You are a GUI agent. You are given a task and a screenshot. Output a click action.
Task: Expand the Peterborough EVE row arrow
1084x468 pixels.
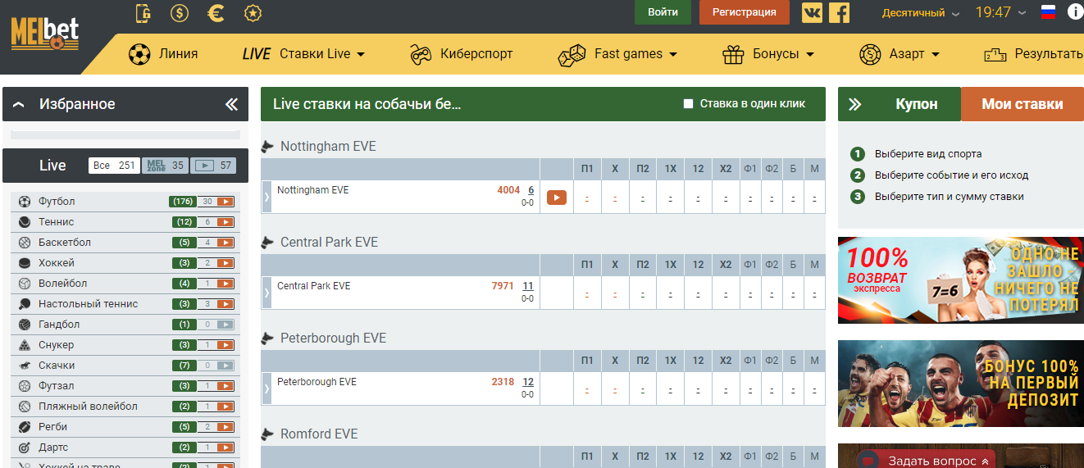tap(266, 388)
